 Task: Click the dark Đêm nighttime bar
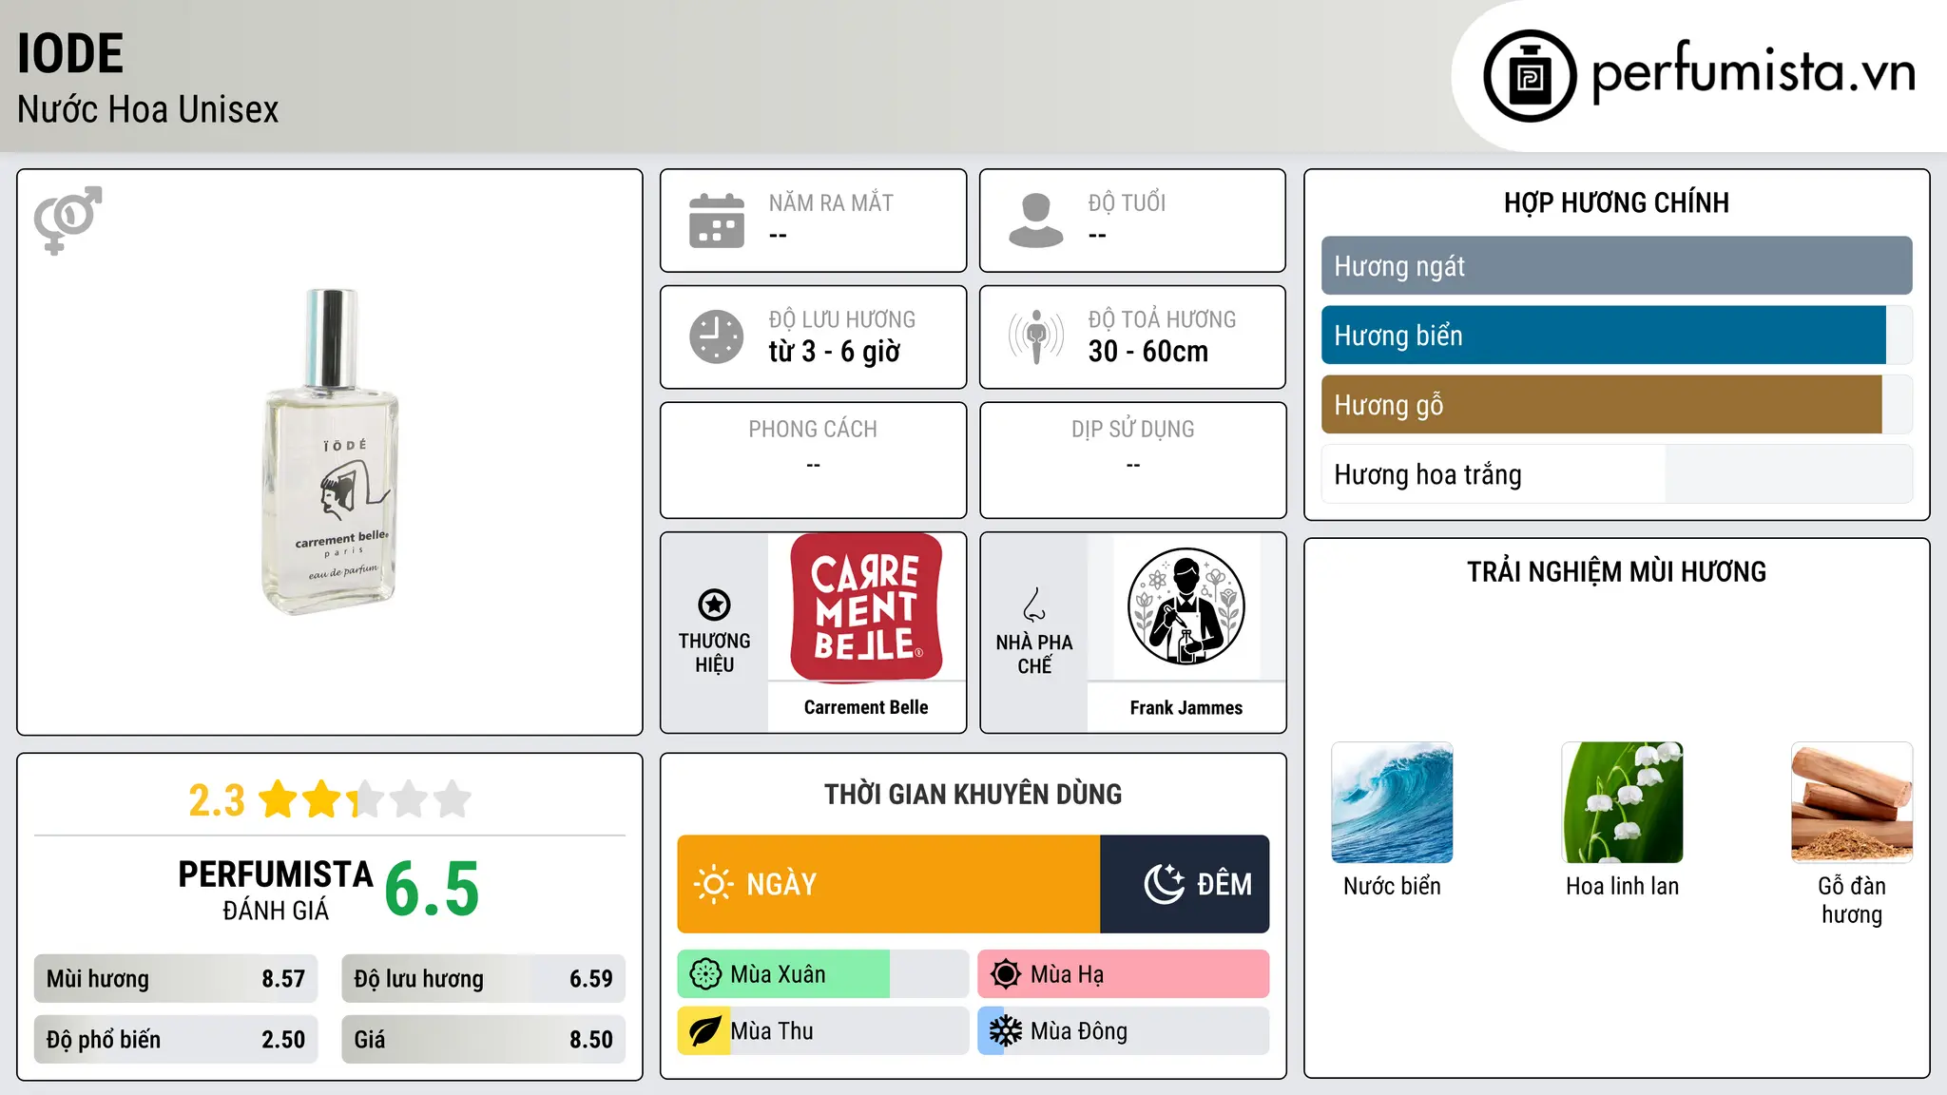(1185, 884)
